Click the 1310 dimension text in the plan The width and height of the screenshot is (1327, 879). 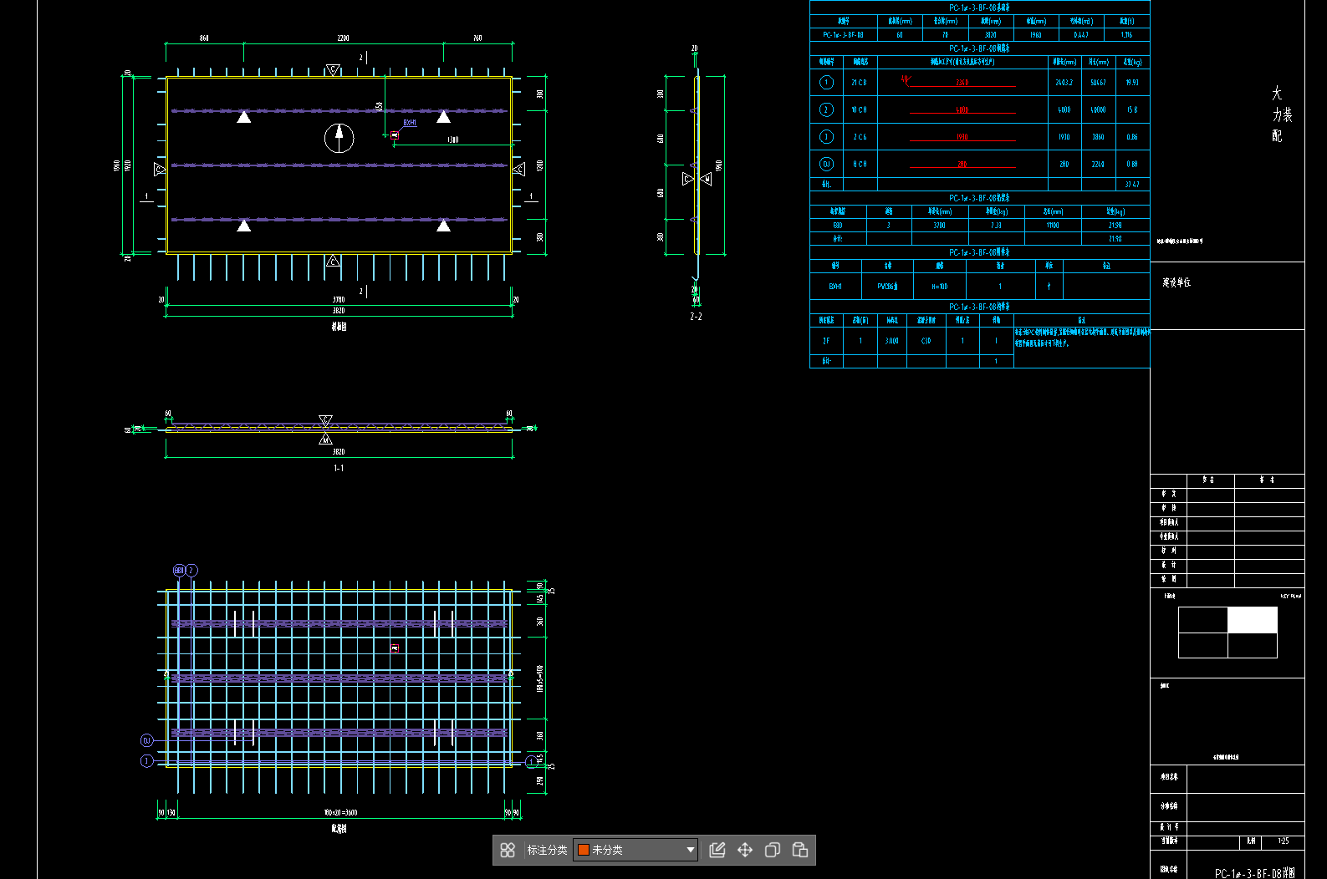click(x=452, y=140)
